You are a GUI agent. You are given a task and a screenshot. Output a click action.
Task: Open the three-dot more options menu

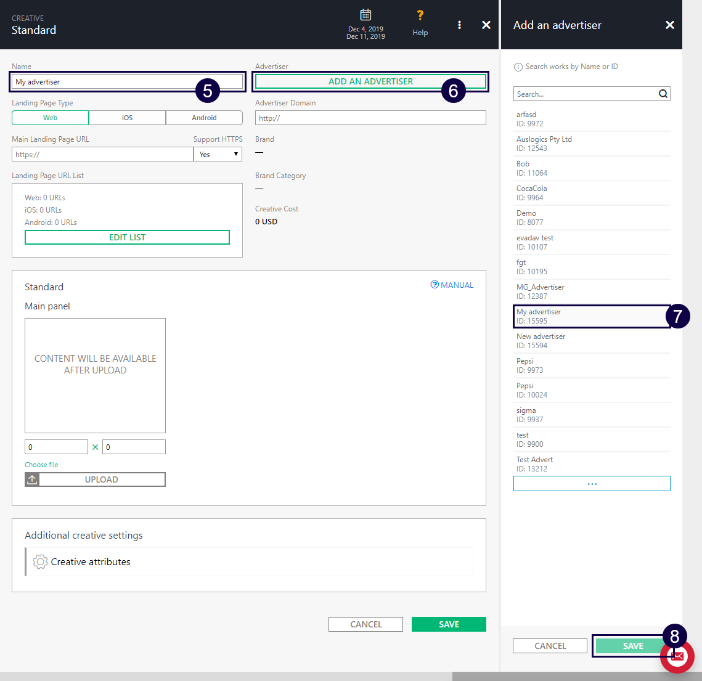459,25
